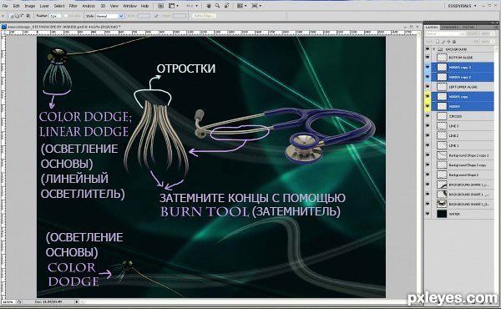Click the lock transparent pixels icon
Screen dimensions: 501x309
(x=438, y=42)
